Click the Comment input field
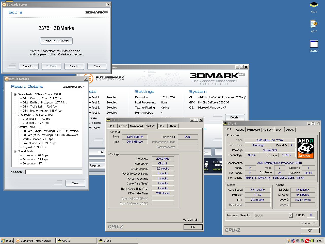The width and height of the screenshot is (325, 244). click(54, 172)
